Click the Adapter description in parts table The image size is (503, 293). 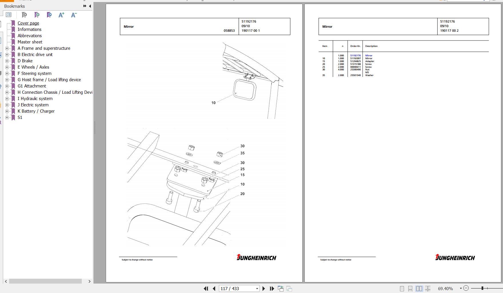(x=370, y=61)
